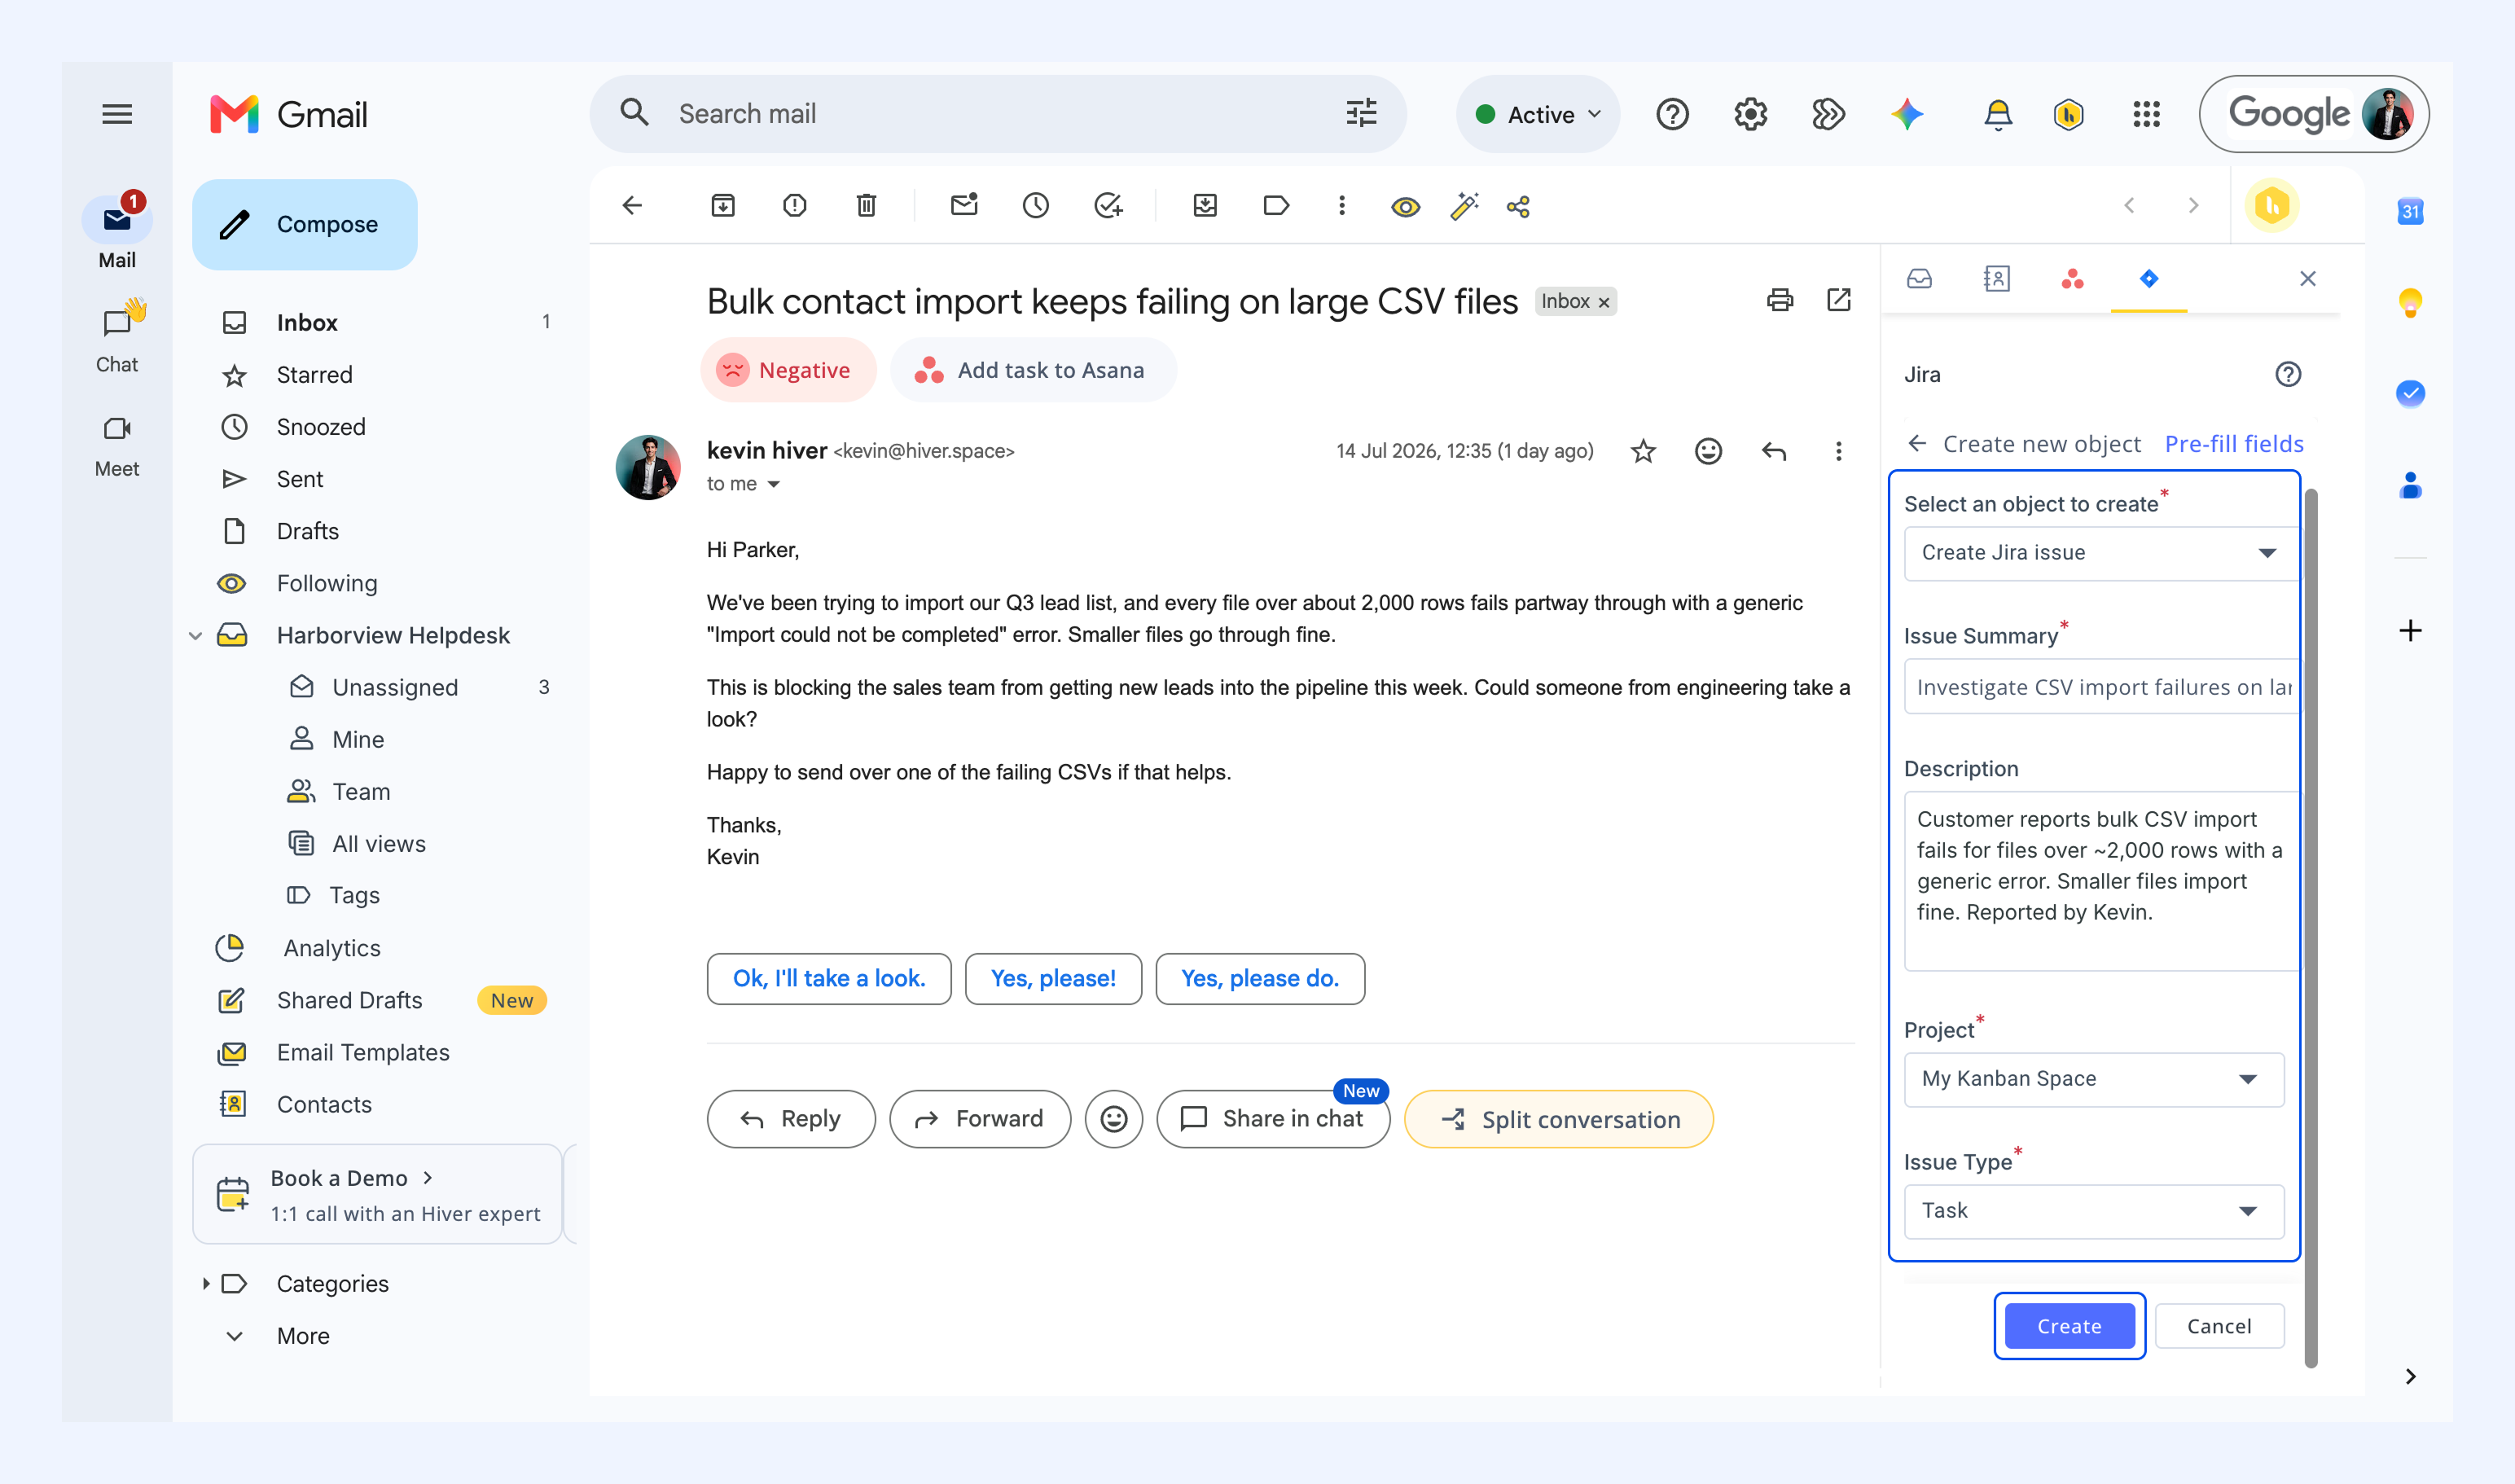Snooze this conversation
This screenshot has width=2515, height=1484.
1036,206
